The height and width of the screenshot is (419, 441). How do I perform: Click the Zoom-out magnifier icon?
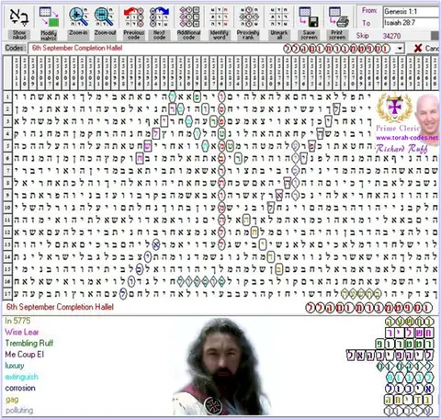tap(104, 17)
